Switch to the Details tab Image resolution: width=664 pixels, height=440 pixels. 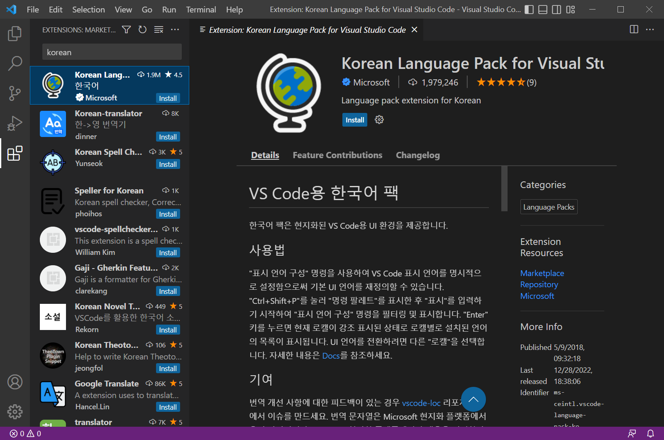[265, 155]
